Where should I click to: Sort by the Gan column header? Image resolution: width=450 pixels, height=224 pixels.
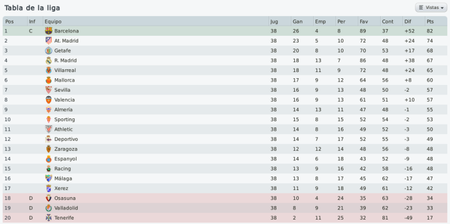pos(302,22)
